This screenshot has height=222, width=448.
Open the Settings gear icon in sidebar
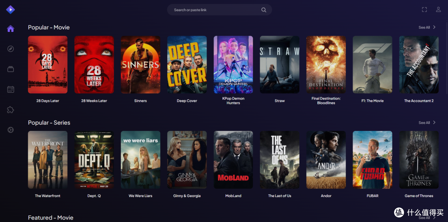pos(10,130)
